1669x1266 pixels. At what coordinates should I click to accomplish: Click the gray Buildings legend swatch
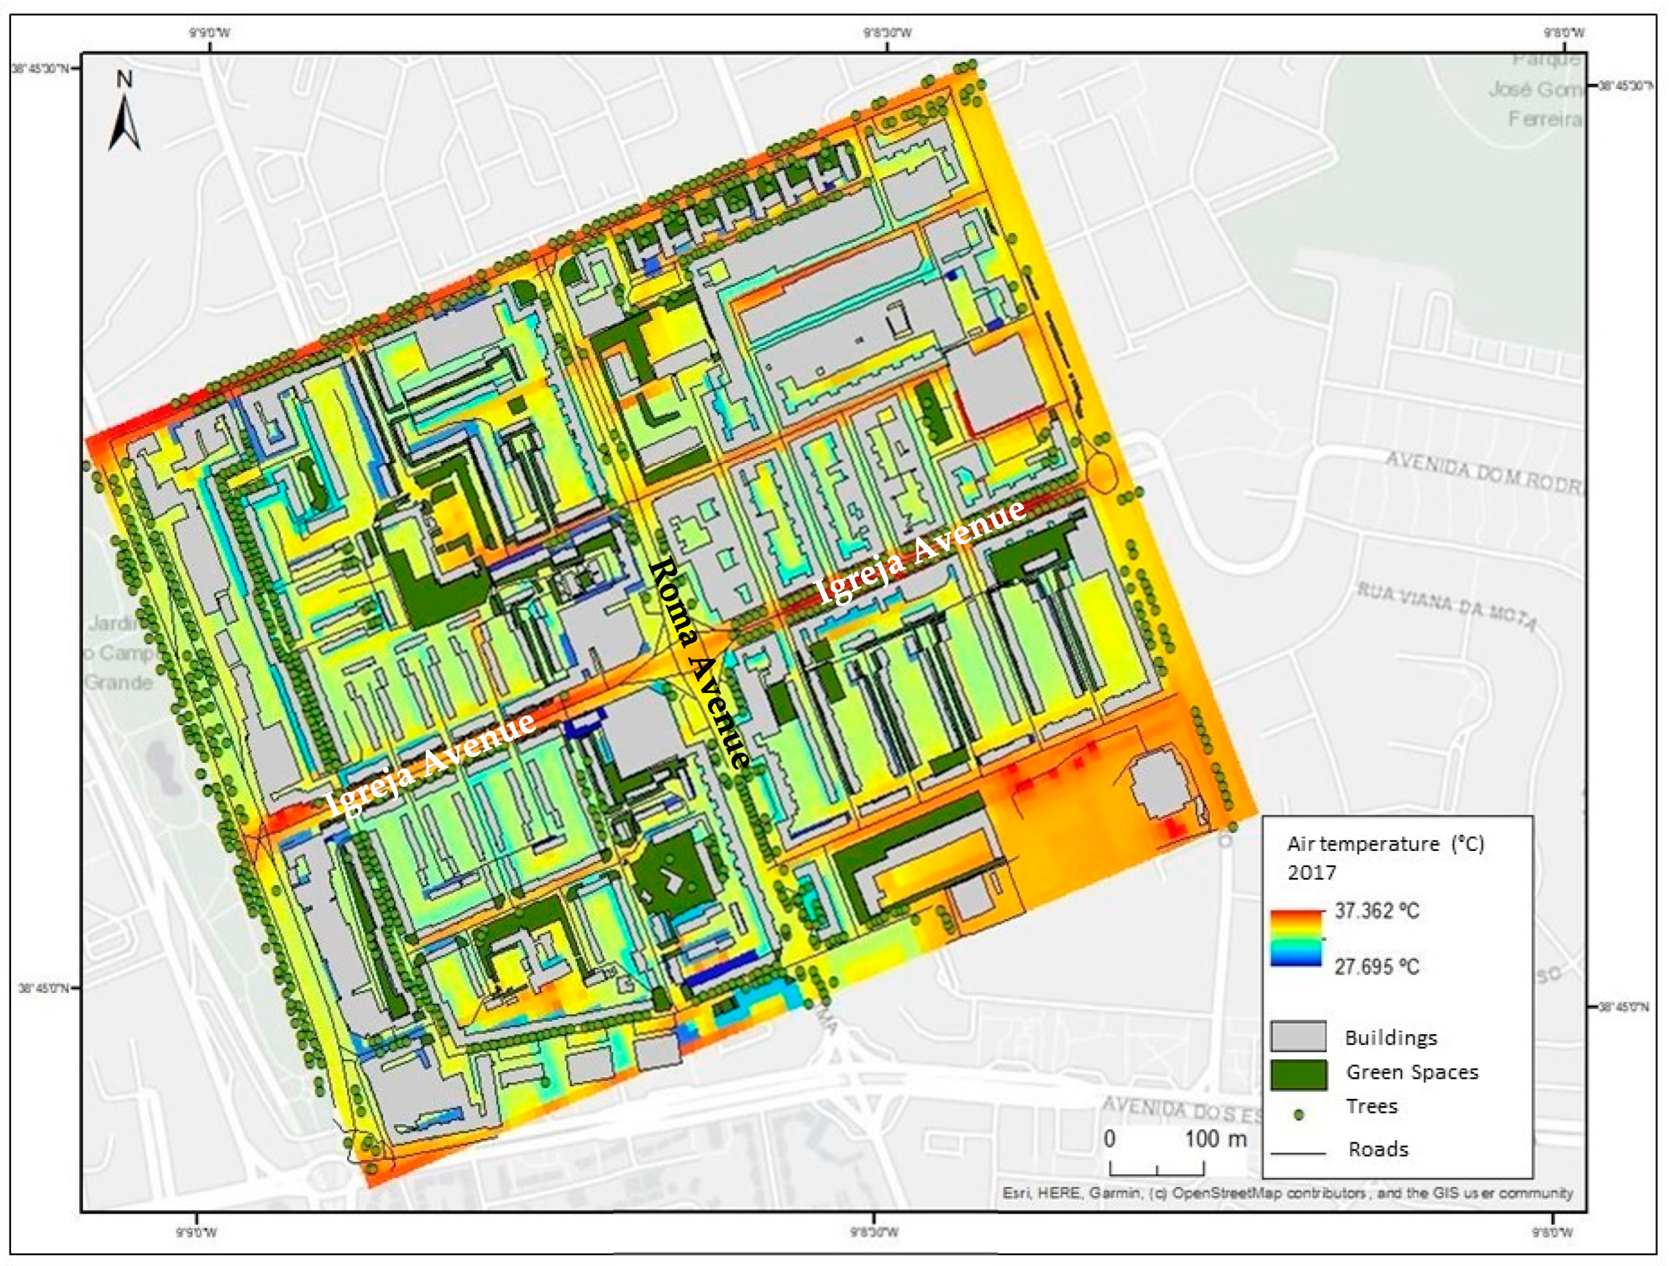pos(1298,1036)
